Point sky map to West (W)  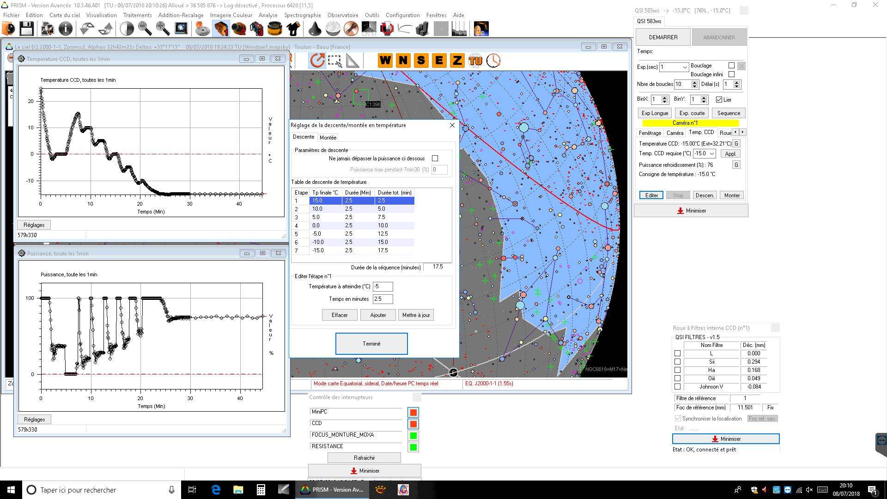click(385, 61)
